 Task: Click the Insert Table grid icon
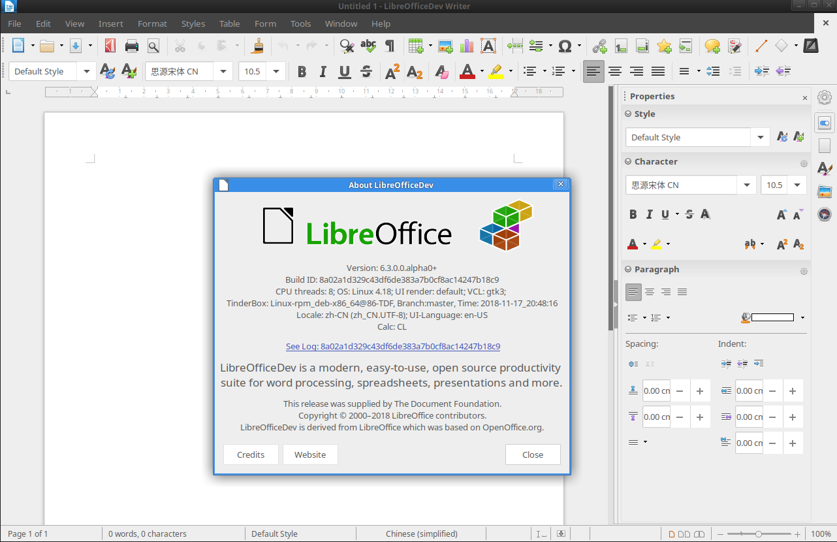pos(416,46)
